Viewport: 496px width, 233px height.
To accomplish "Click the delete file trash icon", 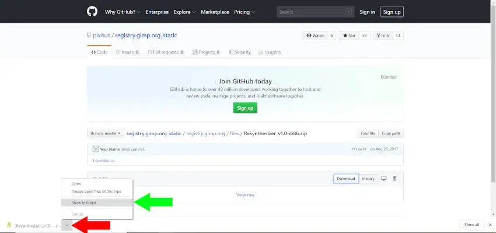I will click(x=395, y=178).
